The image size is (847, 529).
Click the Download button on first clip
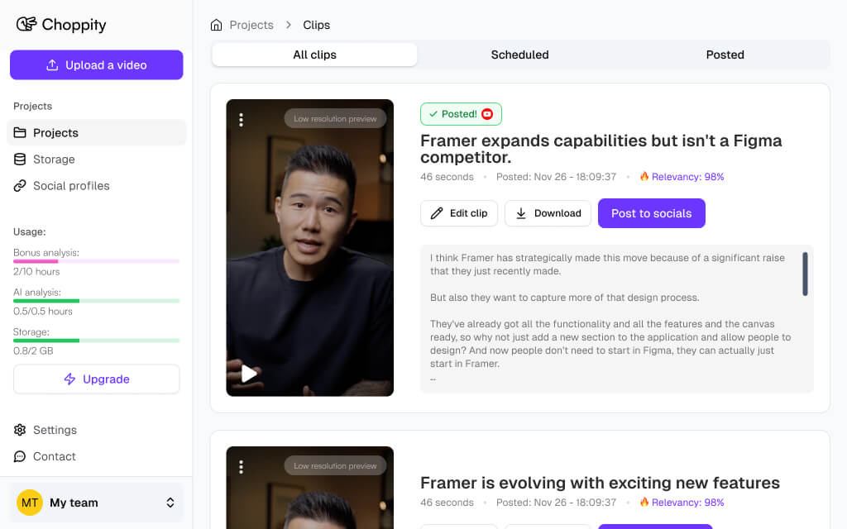pos(548,213)
